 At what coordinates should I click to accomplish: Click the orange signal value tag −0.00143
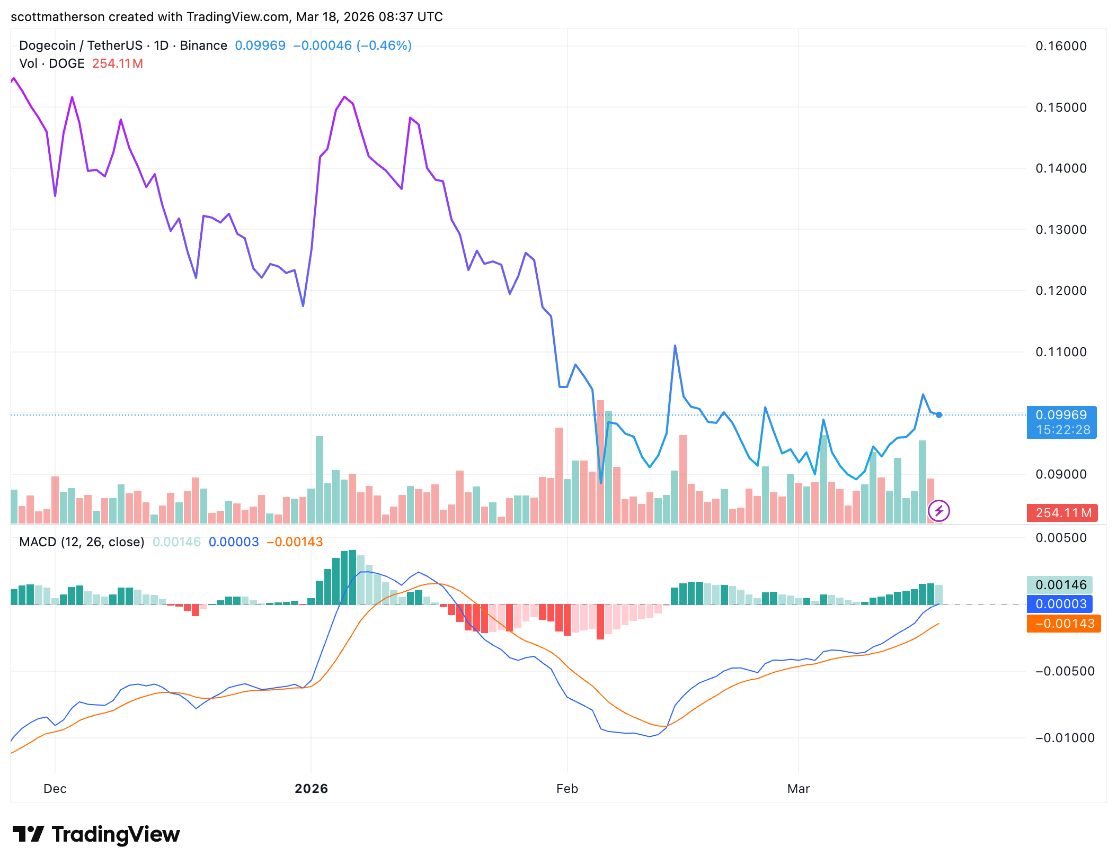tap(1063, 624)
